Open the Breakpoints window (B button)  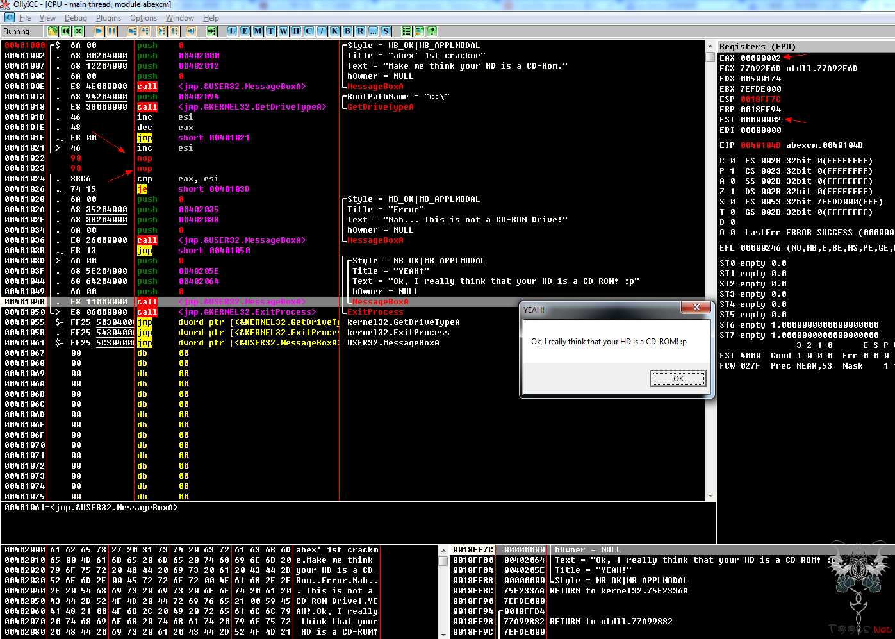(x=347, y=31)
